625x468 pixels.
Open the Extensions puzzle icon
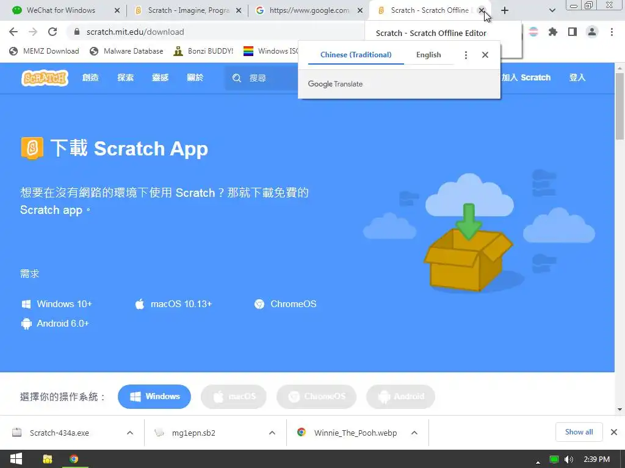(553, 32)
